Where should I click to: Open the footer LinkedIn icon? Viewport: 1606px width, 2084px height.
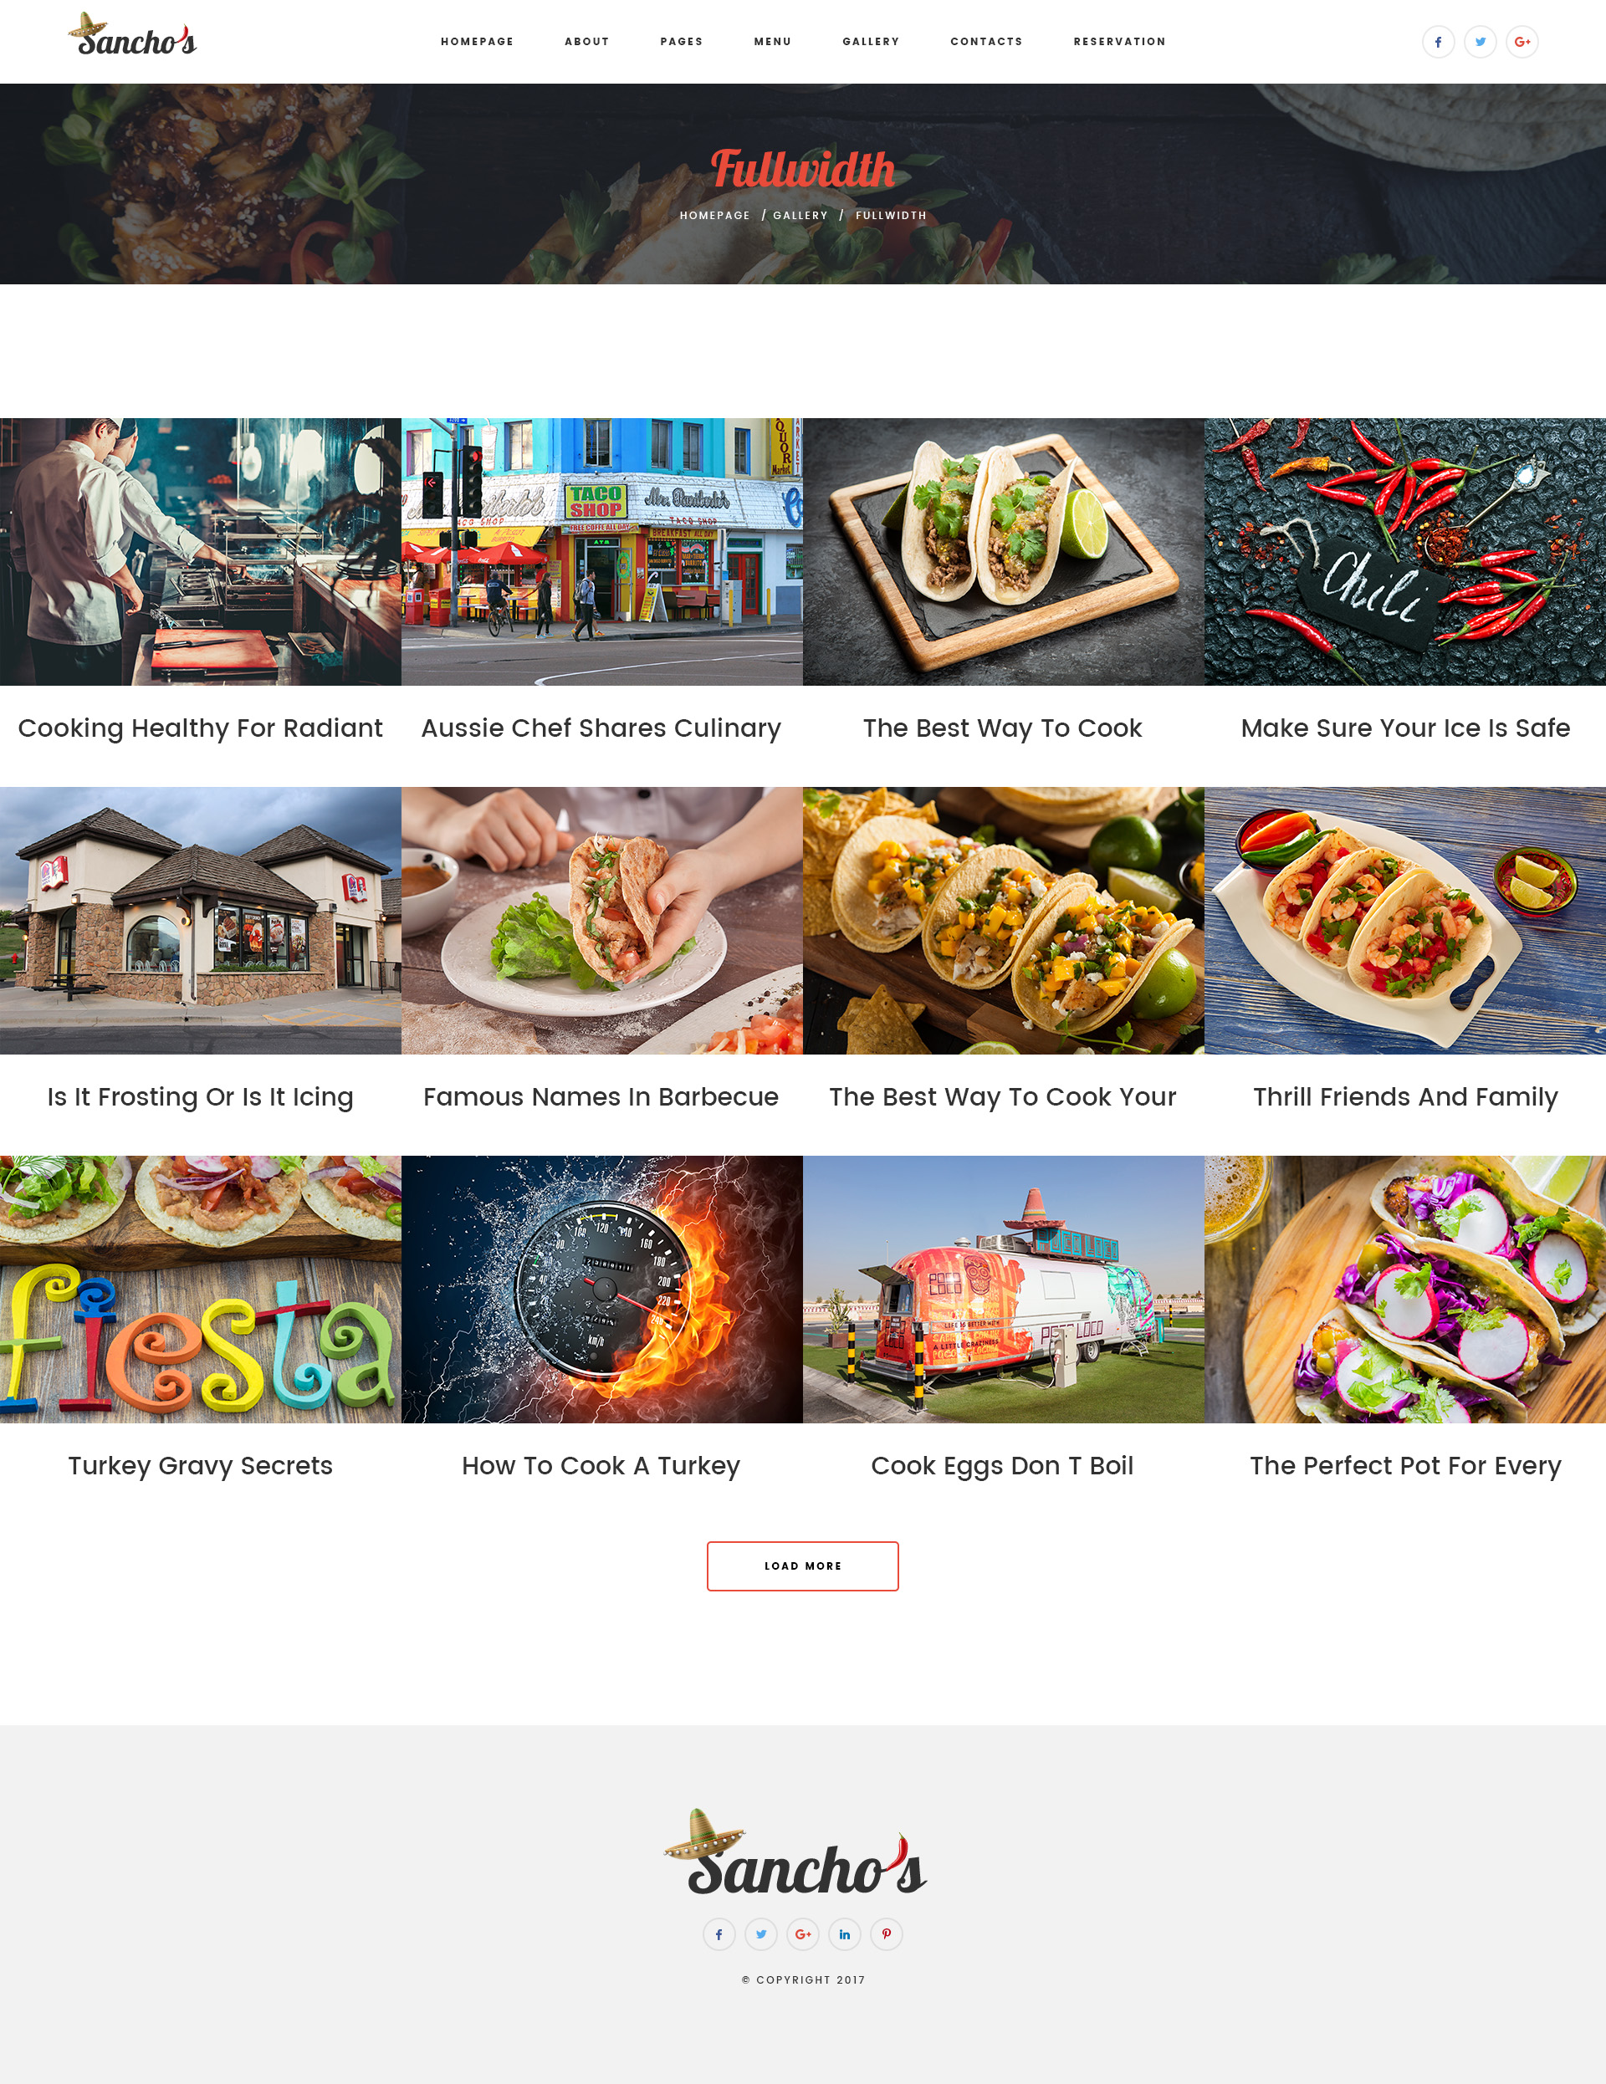(845, 1934)
